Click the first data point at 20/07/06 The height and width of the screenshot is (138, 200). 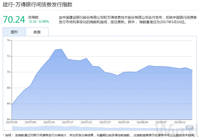(12, 105)
